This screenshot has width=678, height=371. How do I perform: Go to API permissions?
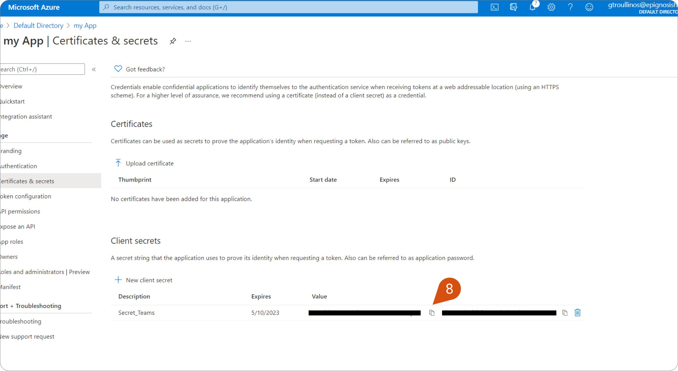pos(20,211)
